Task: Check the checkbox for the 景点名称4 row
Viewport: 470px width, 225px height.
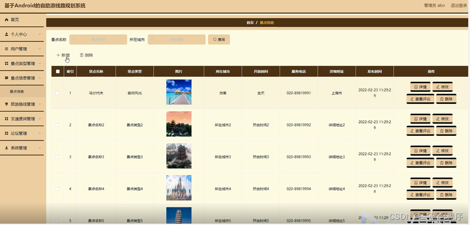Action: tap(58, 189)
